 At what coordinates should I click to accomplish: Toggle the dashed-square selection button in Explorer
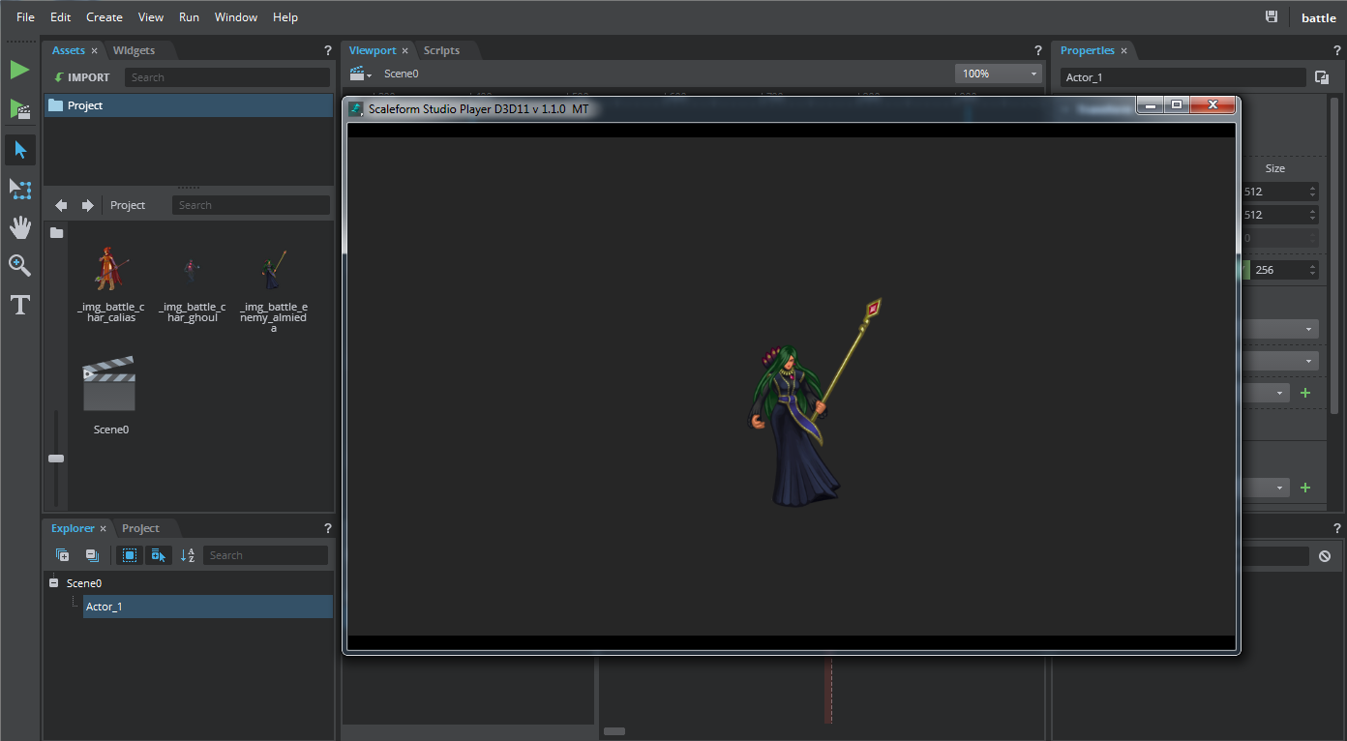tap(129, 555)
